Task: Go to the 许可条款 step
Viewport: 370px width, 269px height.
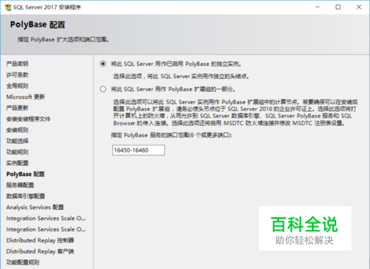Action: click(18, 75)
